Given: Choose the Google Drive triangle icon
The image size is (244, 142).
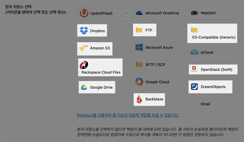Looking at the screenshot, I should coord(84,87).
